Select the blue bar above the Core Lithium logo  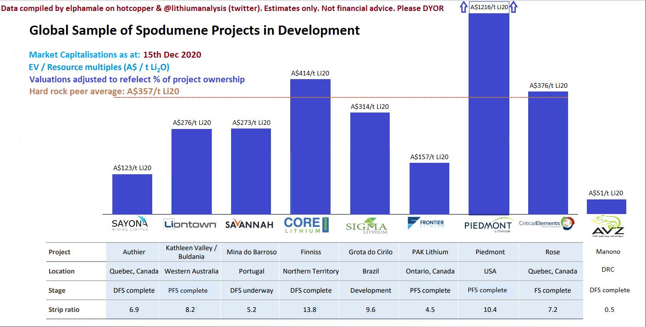pyautogui.click(x=310, y=147)
